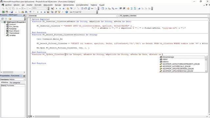This screenshot has height=118, width=210.
Task: Click the autocomplete list scroll down arrow
Action: point(206,71)
